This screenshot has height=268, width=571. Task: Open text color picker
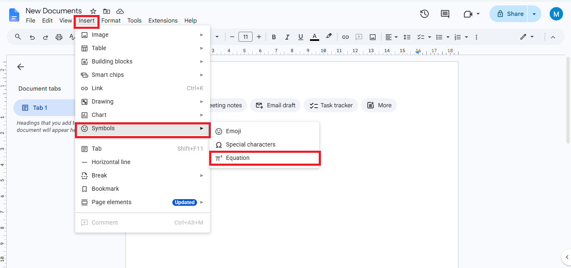point(315,37)
